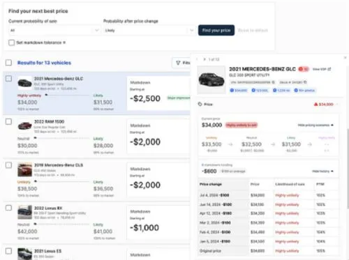The height and width of the screenshot is (260, 349).
Task: Open View VDP link
Action: point(322,69)
